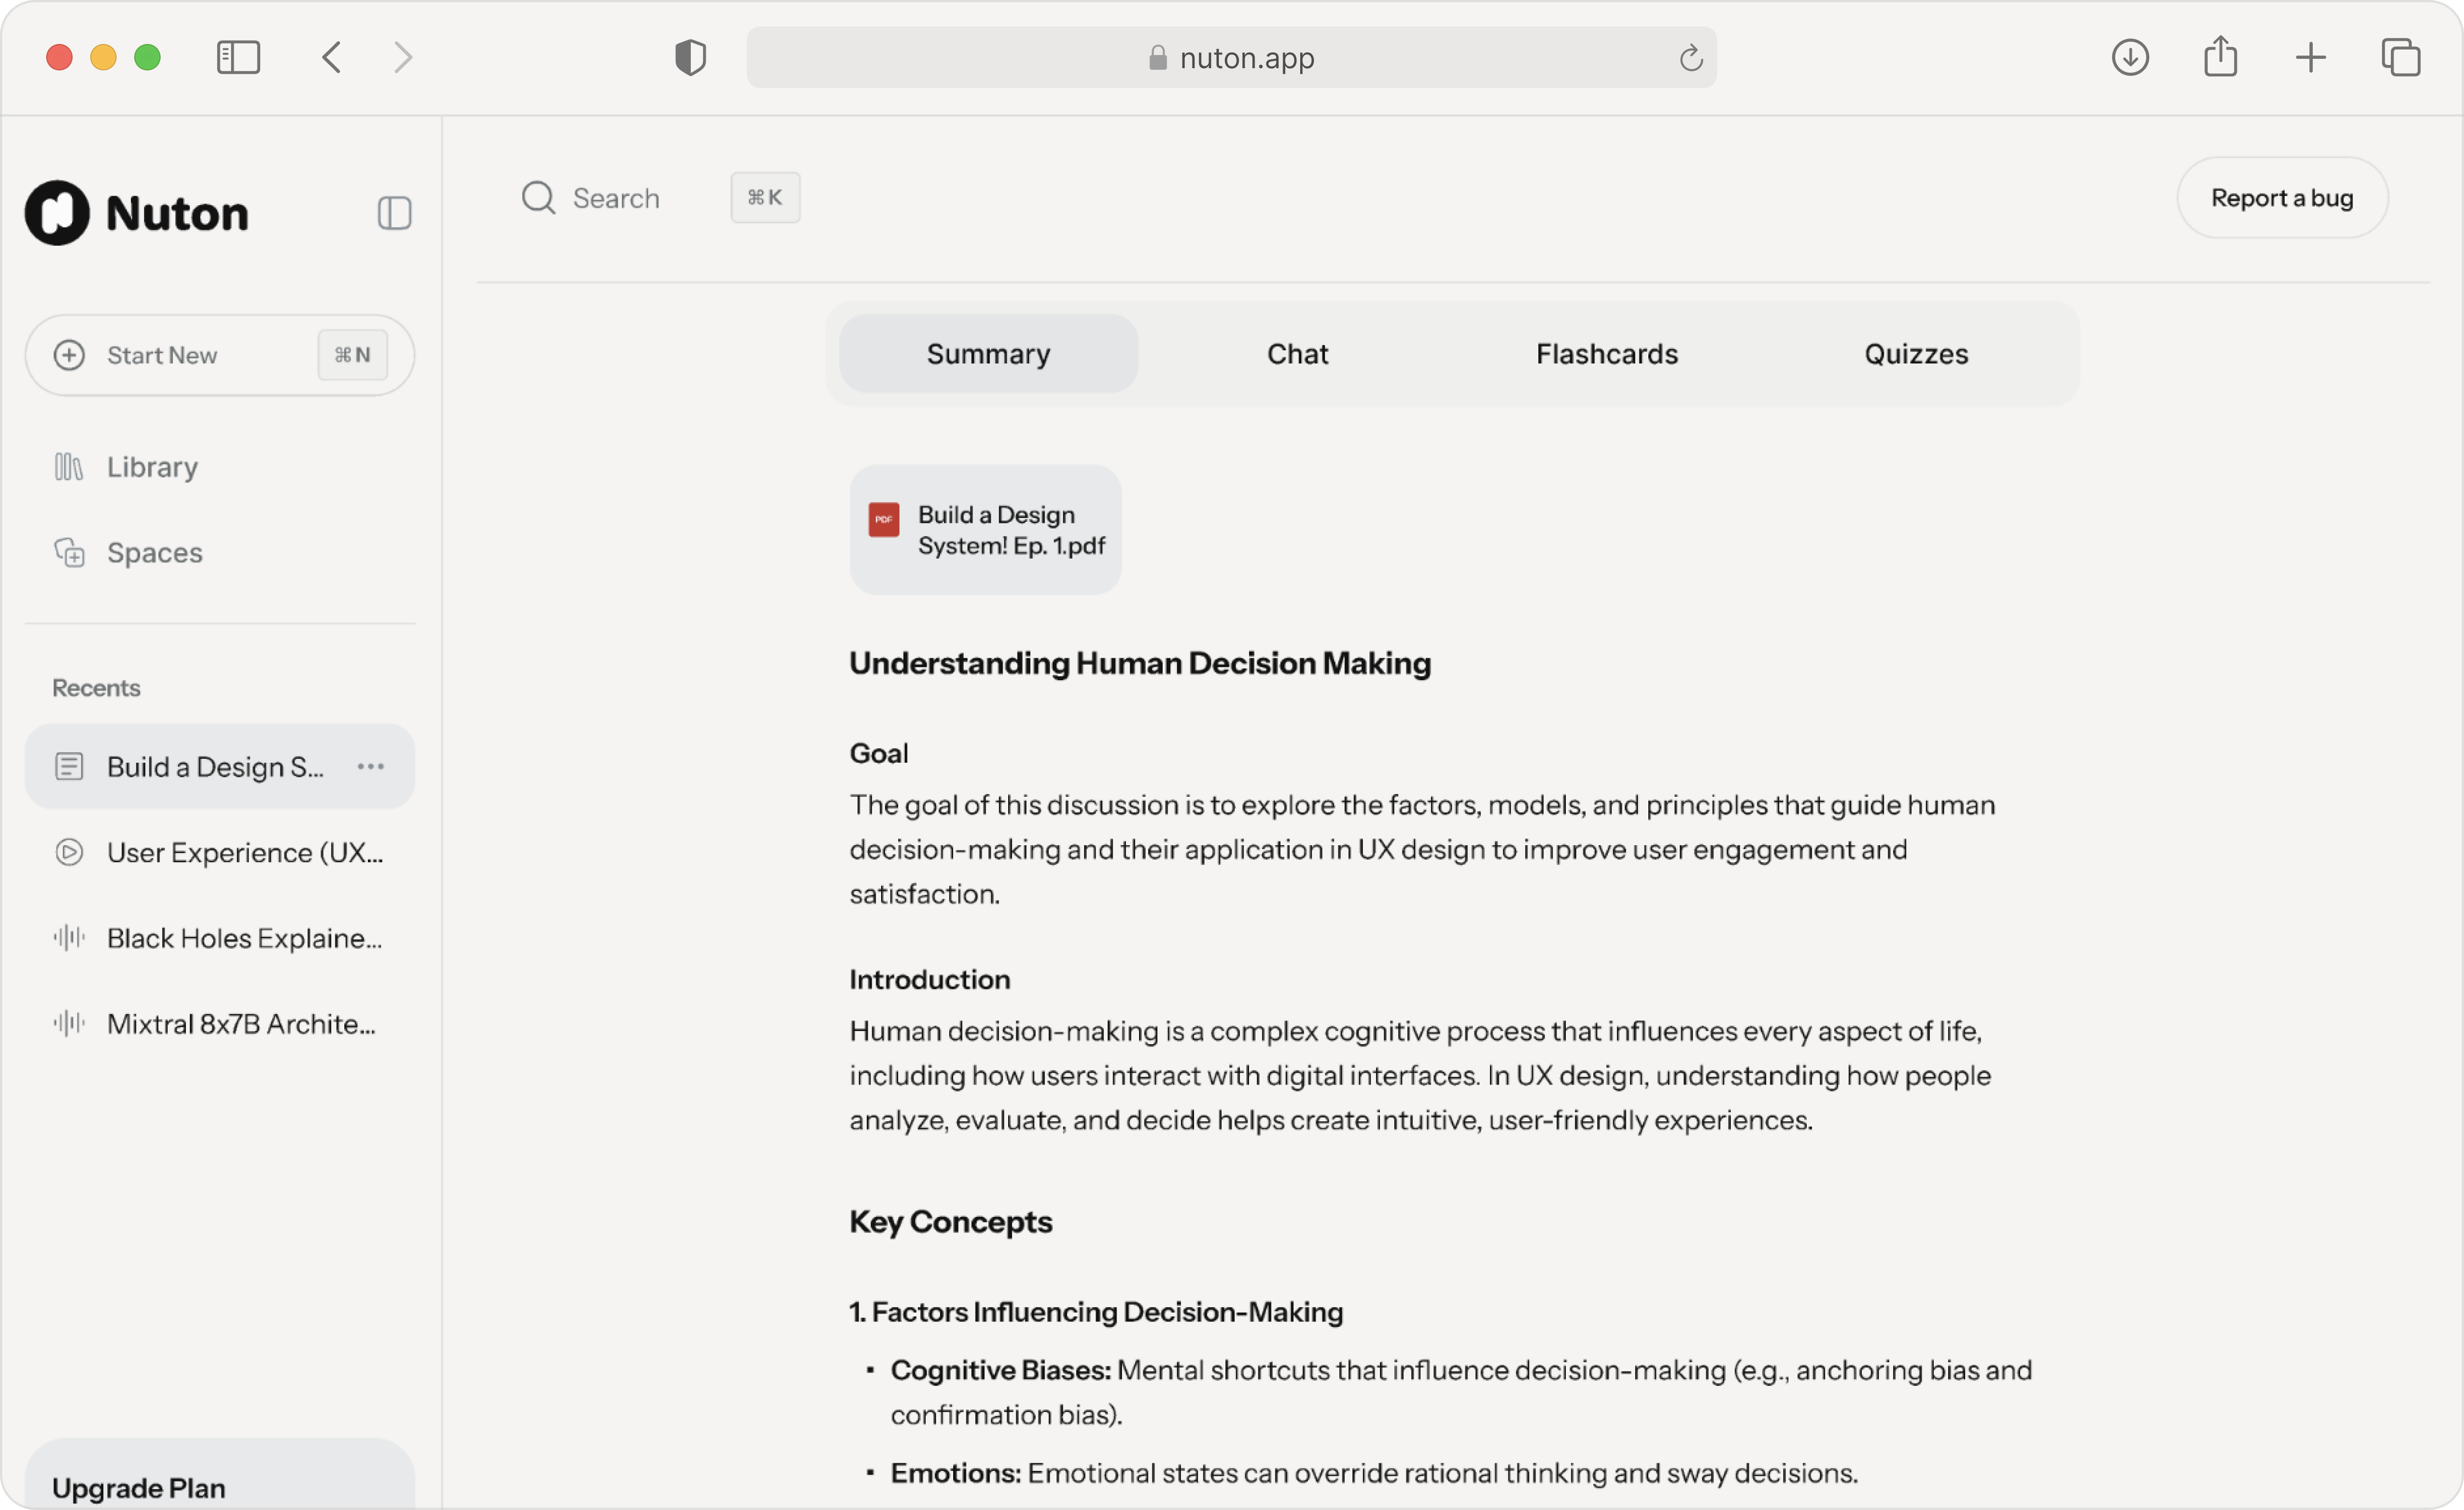
Task: Toggle the Safari sidebar icon
Action: pyautogui.click(x=238, y=57)
